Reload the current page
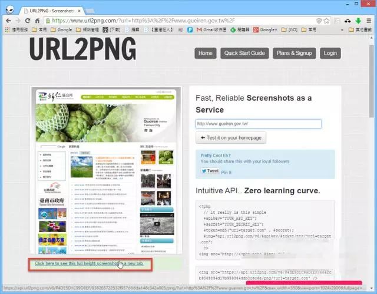 [x=28, y=19]
